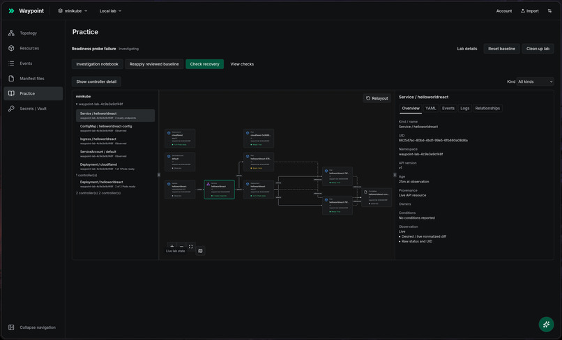Expand Raw status and UID section
The width and height of the screenshot is (562, 340).
click(416, 242)
